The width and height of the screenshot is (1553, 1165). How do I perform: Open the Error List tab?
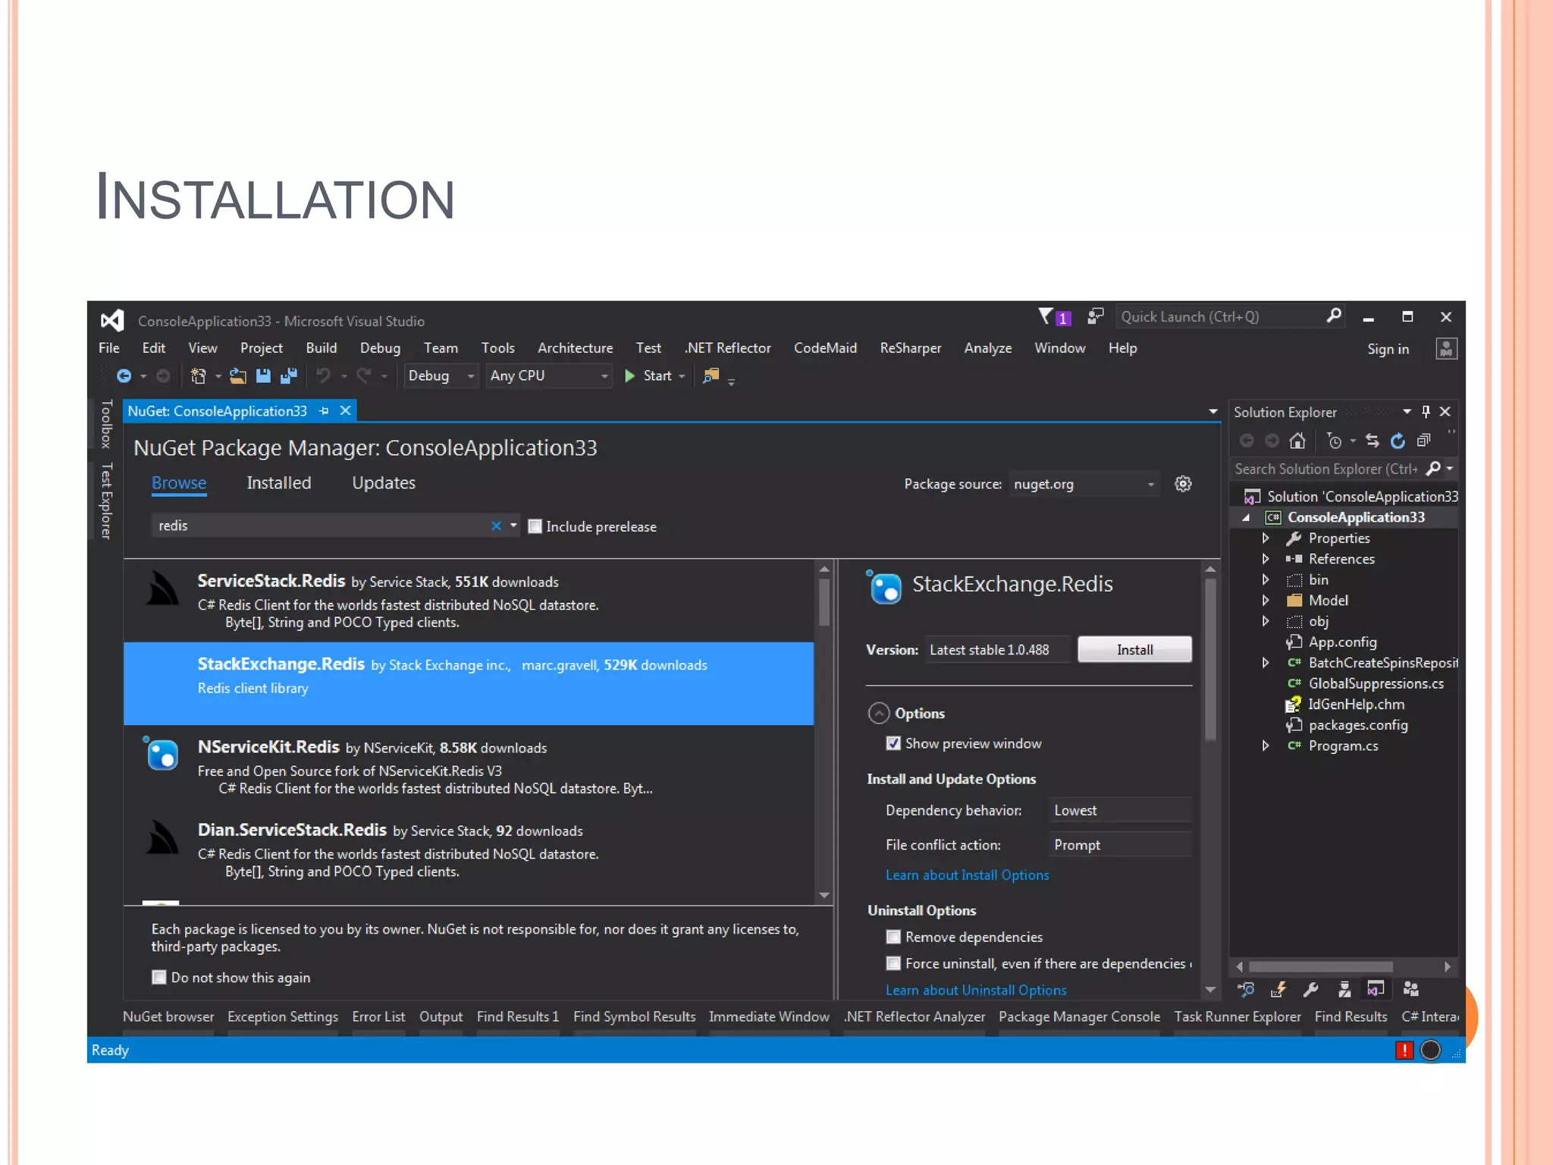click(378, 1016)
